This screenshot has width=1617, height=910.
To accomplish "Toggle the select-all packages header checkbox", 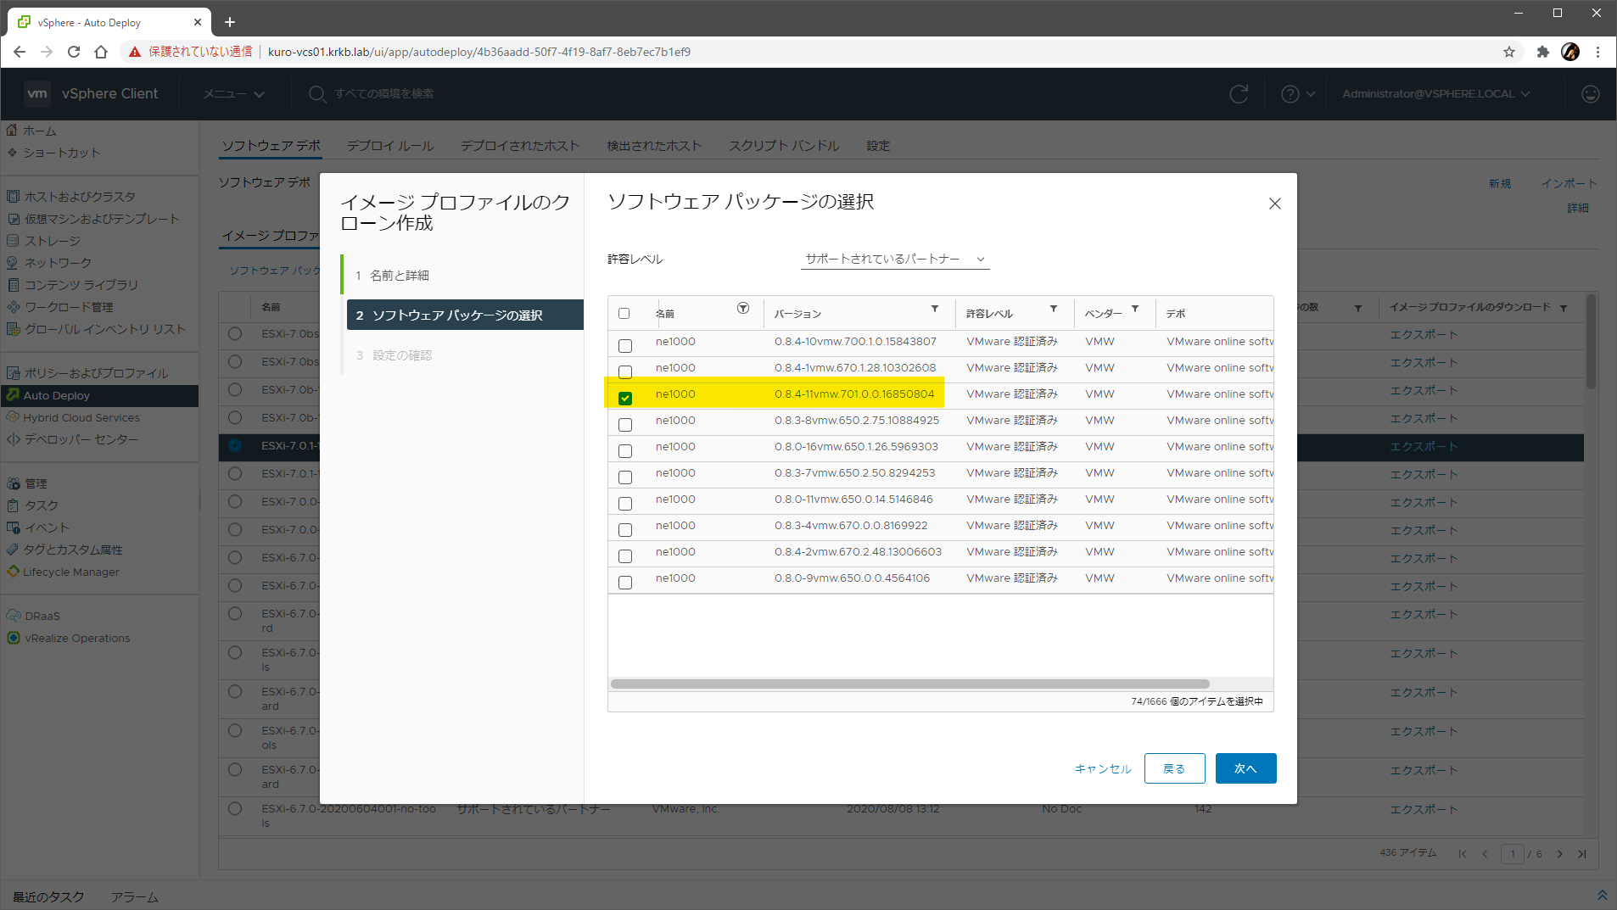I will click(624, 314).
